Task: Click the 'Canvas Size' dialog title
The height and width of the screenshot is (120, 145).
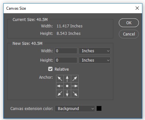Action: tap(16, 8)
